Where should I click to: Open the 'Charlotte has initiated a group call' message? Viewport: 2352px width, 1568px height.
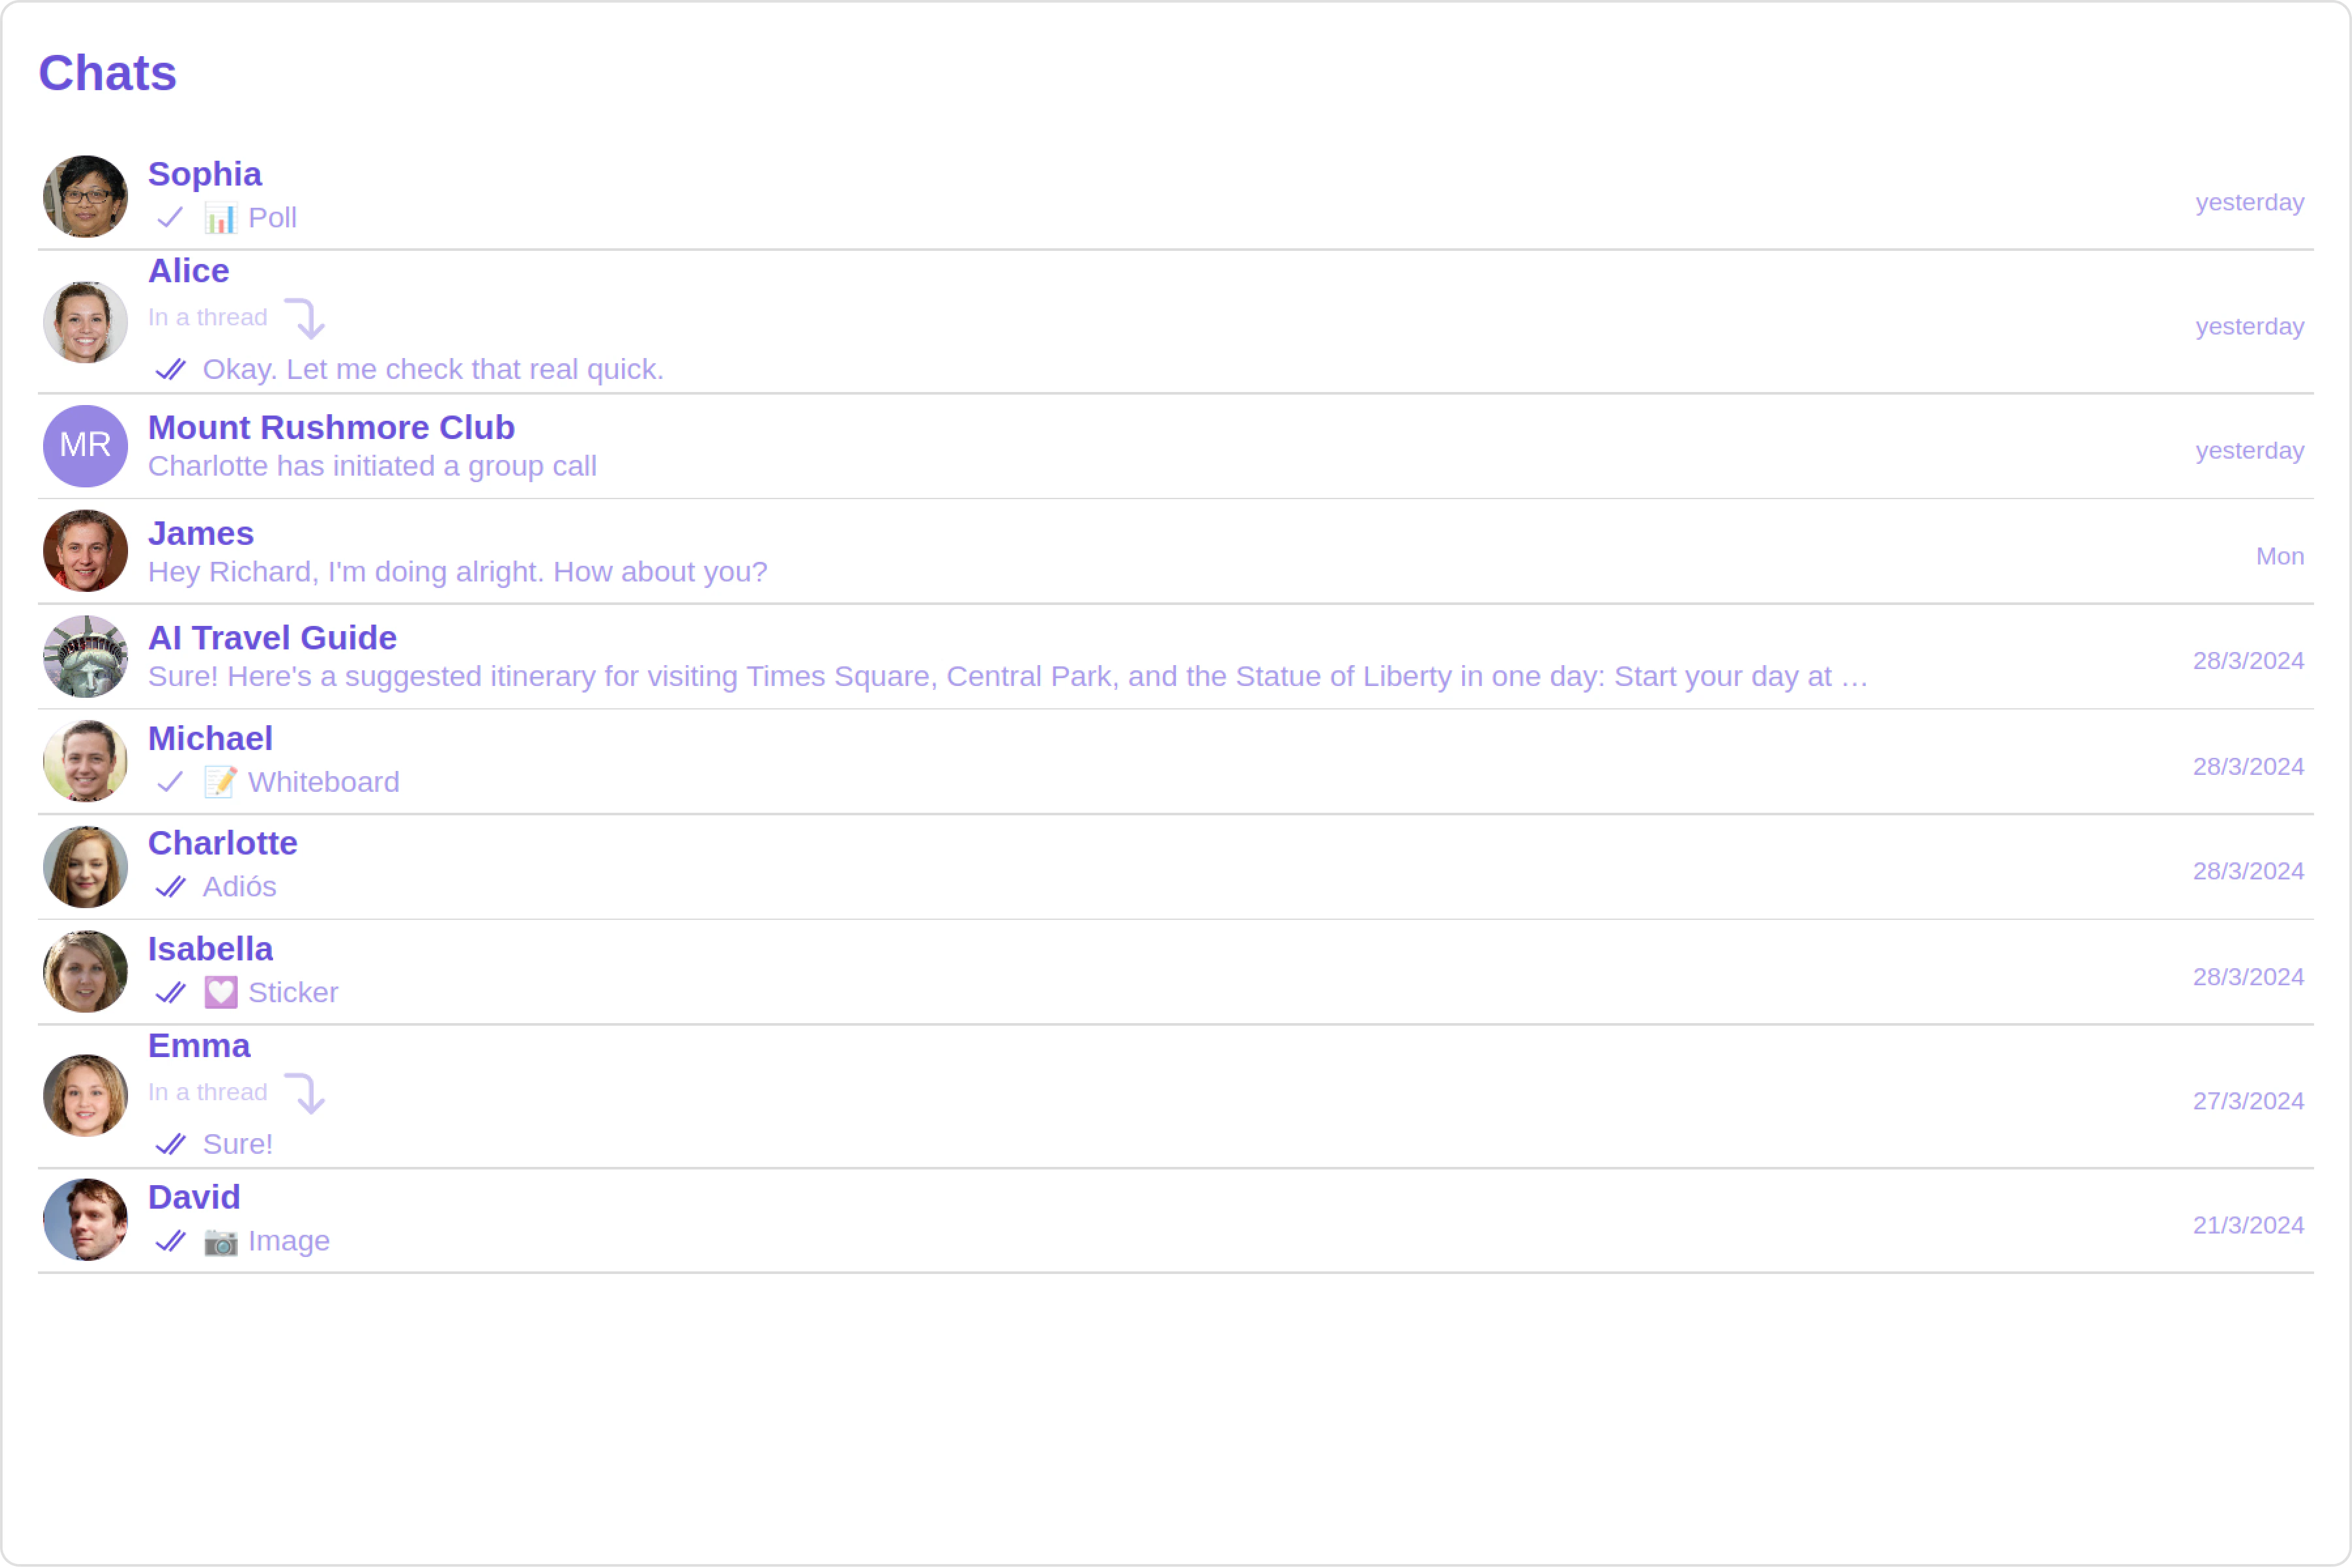(x=372, y=466)
